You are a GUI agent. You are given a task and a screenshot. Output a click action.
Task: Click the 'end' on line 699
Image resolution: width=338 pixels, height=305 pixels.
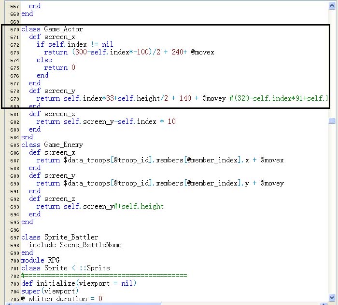(27, 252)
